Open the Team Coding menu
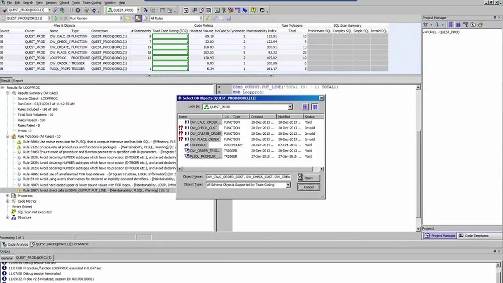Screen dimensions: 503x283 coord(92,3)
